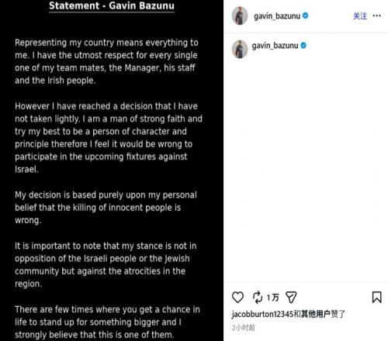Click gavin_bazunu username in caption area
This screenshot has height=341, width=388.
pyautogui.click(x=275, y=46)
